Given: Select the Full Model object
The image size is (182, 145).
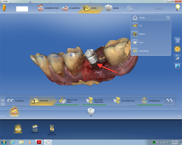Looking at the screenshot, I should pos(14,112).
